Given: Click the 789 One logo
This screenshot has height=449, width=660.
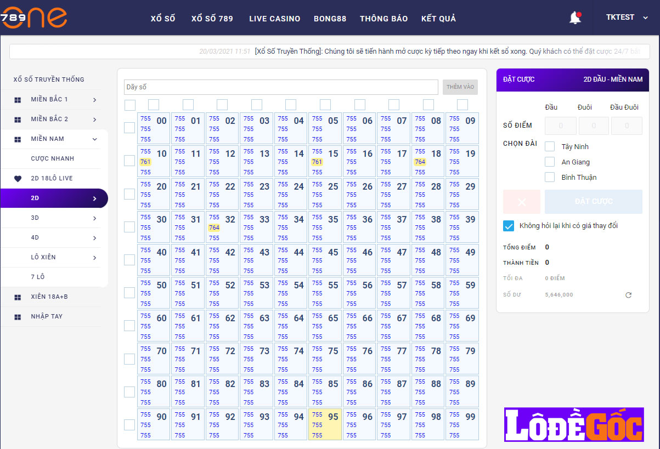Looking at the screenshot, I should point(33,16).
